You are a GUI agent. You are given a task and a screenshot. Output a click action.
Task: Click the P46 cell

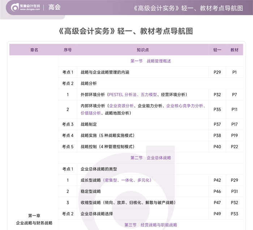[x=217, y=191]
